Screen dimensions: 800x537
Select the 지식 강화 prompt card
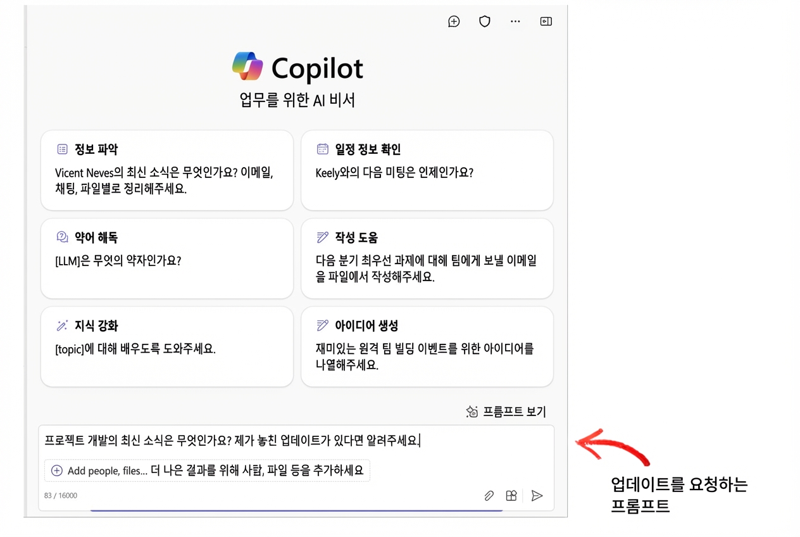[x=167, y=346]
